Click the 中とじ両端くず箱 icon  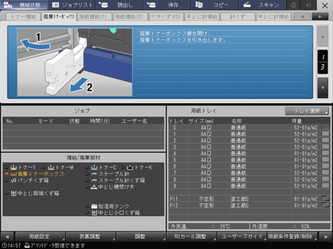tap(14, 193)
